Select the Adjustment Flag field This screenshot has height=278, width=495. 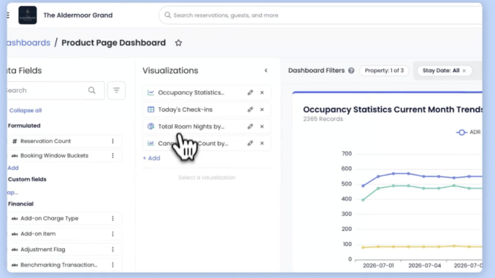(64, 250)
